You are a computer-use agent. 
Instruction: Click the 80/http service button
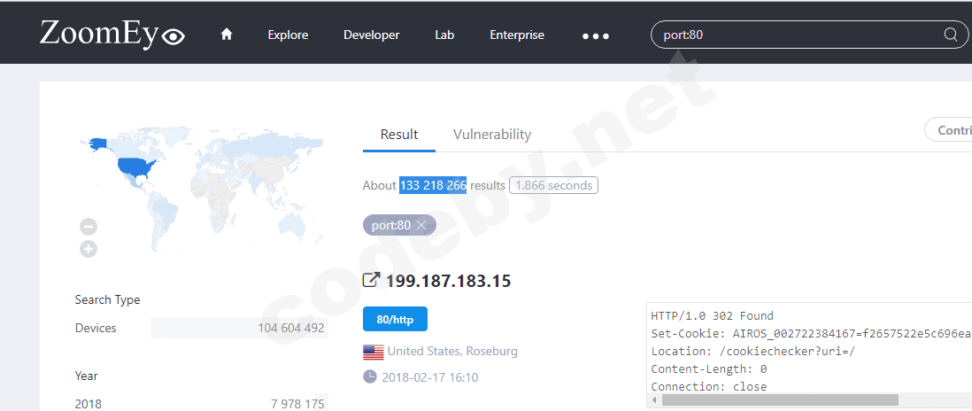click(395, 319)
